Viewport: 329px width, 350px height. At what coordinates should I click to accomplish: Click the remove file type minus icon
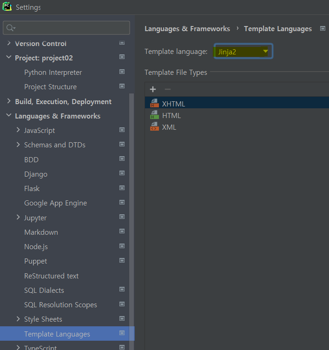168,89
